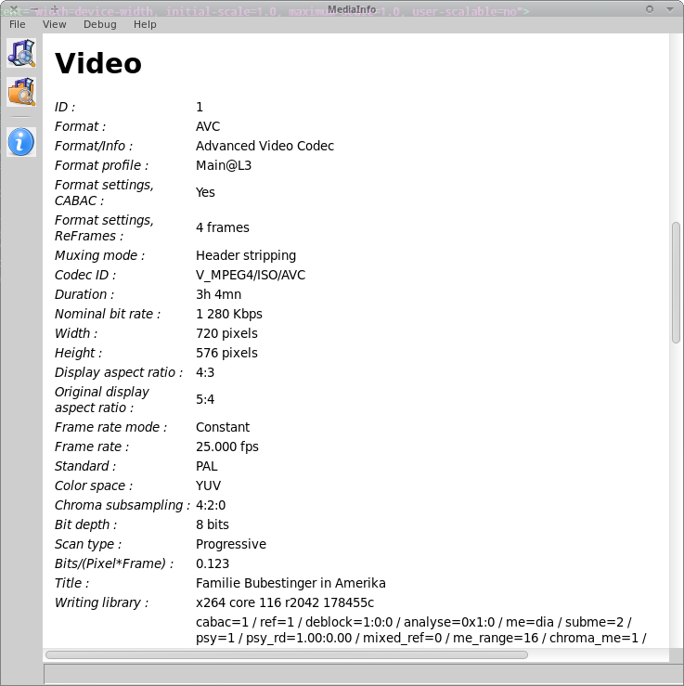Click the V_MPEG4/ISO/AVC codec ID value
Image resolution: width=684 pixels, height=686 pixels.
250,275
